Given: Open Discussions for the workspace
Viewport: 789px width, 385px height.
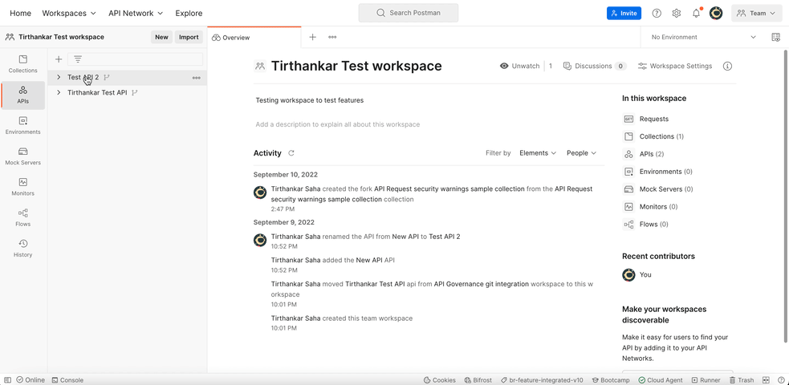Looking at the screenshot, I should 594,66.
